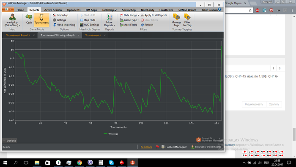Screen dimensions: 296x167
Task: Click the browser page vertical scrollbar
Action: (x=294, y=134)
